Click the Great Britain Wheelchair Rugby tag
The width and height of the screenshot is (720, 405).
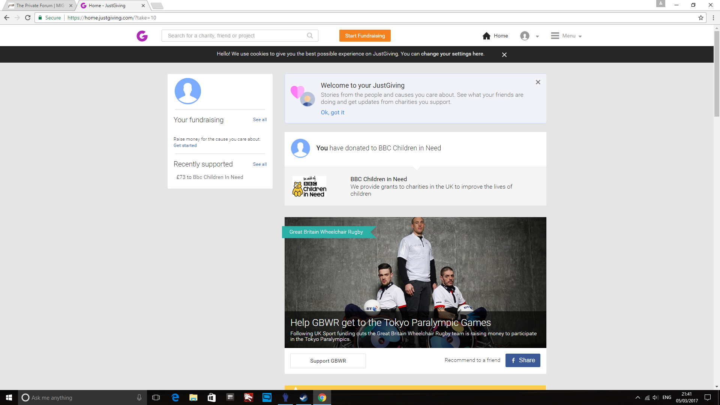point(326,232)
